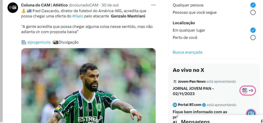Open the #Galo hashtag link
This screenshot has width=263, height=123.
coord(78,16)
